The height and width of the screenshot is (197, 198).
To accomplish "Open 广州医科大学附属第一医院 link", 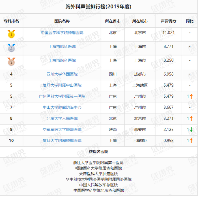I will point(62,97).
